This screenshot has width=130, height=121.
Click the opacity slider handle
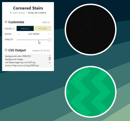click(50, 40)
